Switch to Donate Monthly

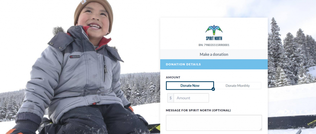[x=238, y=86]
